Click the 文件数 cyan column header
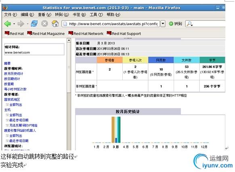235x172 pixels. click(x=187, y=60)
